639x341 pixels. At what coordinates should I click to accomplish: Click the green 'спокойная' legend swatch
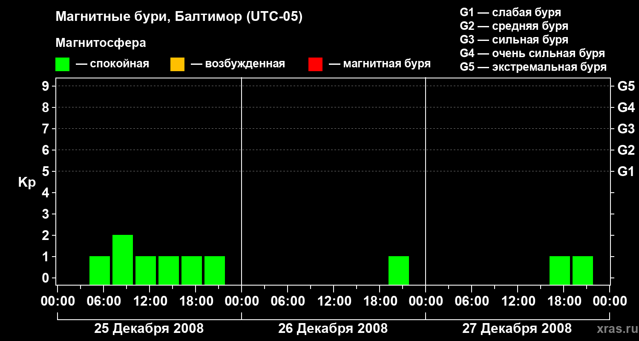pyautogui.click(x=63, y=64)
